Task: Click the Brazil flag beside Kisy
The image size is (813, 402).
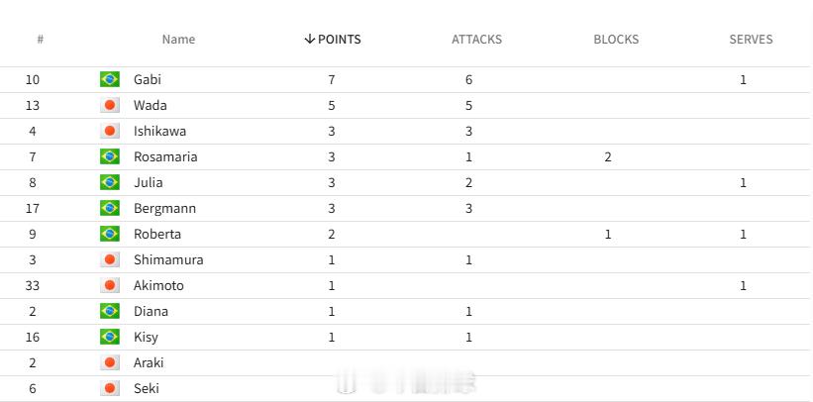Action: pos(109,337)
